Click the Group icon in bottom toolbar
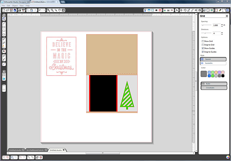This screenshot has width=231, height=161. coord(4,157)
